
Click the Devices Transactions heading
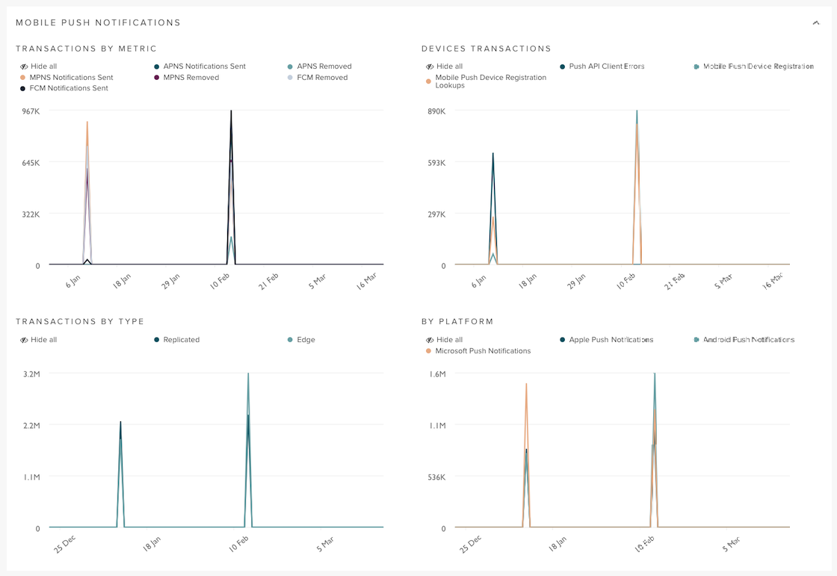click(x=487, y=49)
